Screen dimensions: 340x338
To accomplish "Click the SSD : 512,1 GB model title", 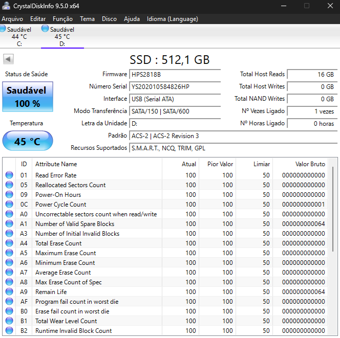I will click(169, 59).
